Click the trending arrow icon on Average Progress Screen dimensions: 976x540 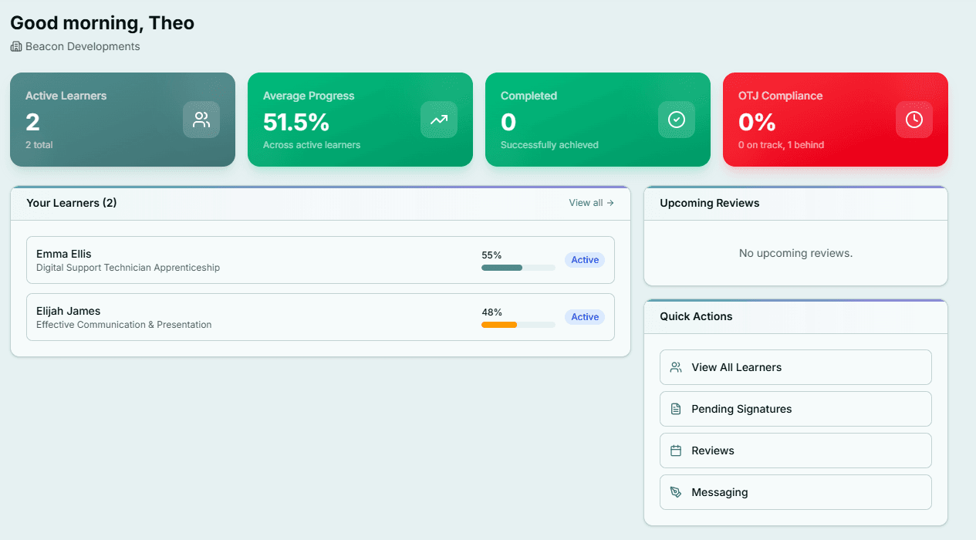point(439,120)
